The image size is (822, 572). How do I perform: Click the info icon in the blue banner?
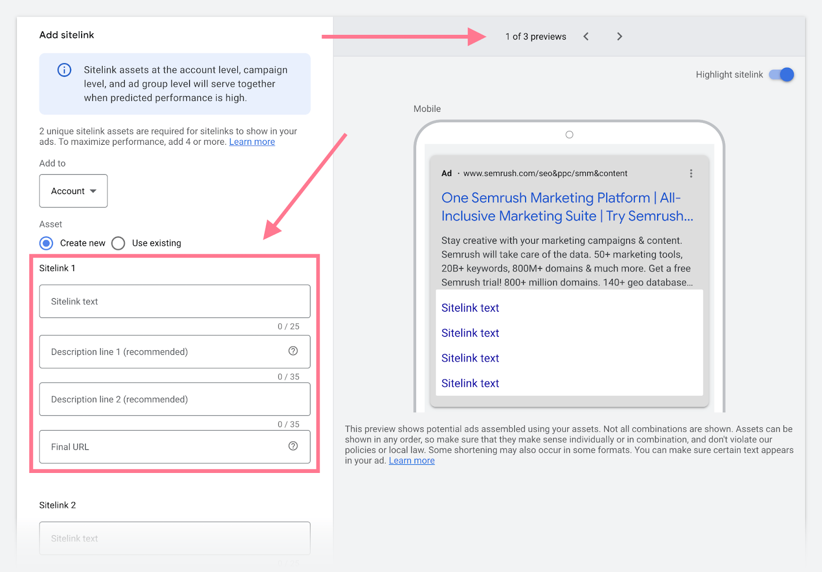click(64, 70)
